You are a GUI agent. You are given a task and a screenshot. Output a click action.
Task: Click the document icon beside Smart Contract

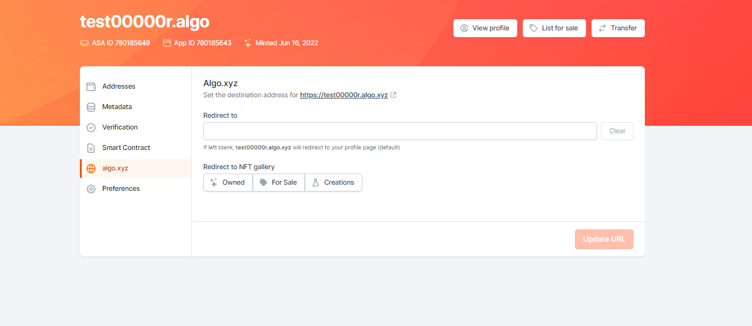pyautogui.click(x=91, y=148)
